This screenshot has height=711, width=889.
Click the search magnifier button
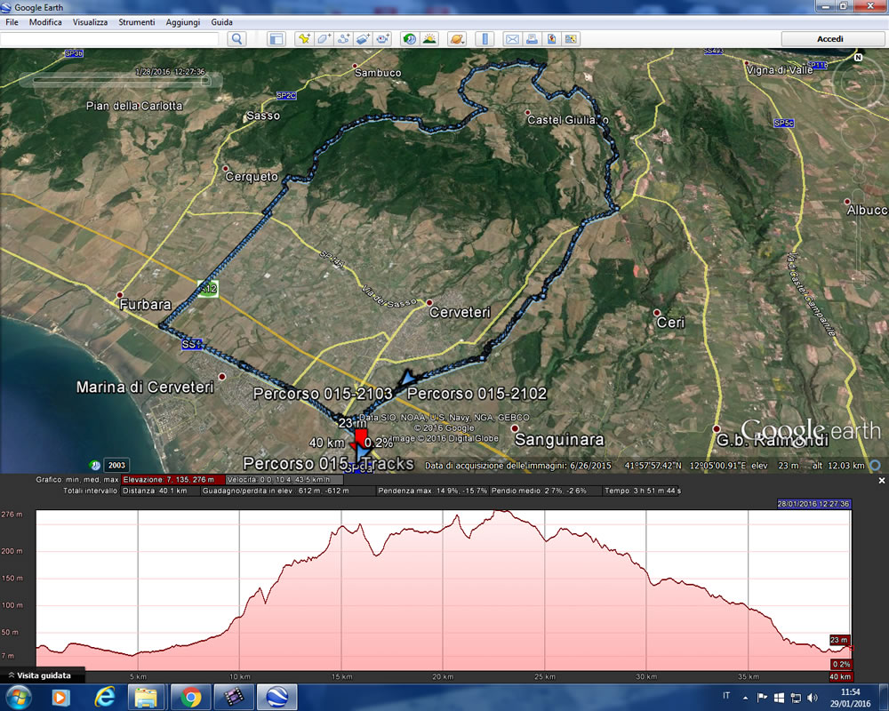[x=236, y=39]
